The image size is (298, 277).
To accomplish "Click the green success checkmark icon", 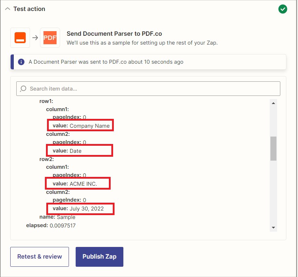I will (282, 9).
